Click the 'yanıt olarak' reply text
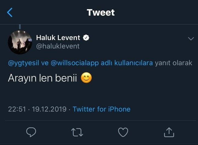The image size is (198, 145). point(174,63)
